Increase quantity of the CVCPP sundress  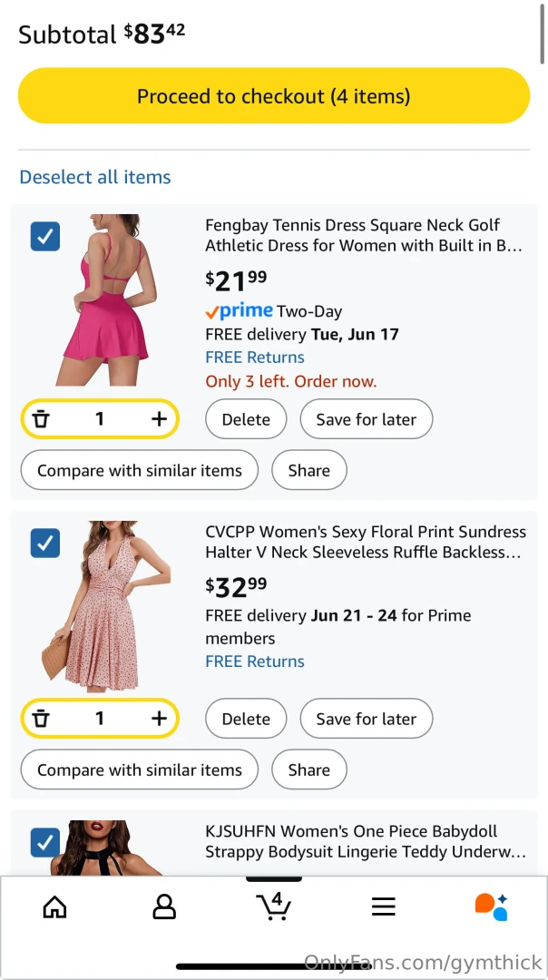point(159,718)
